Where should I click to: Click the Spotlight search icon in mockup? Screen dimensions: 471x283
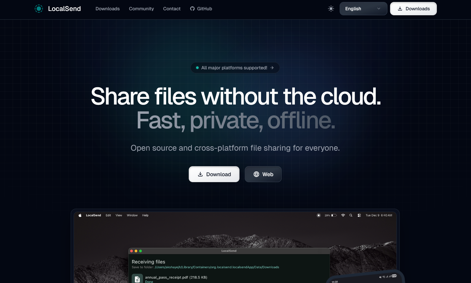pos(351,215)
